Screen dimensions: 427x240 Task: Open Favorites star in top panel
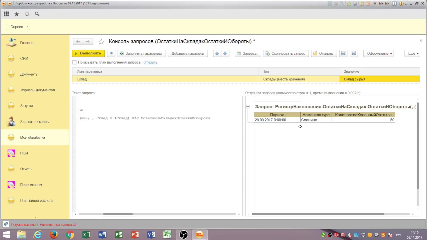coord(17,14)
